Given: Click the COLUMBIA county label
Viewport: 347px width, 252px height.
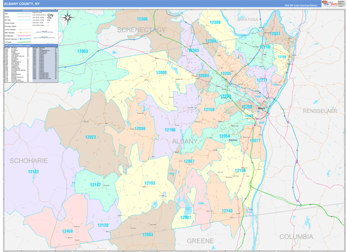Looking at the screenshot, I should 296,237.
